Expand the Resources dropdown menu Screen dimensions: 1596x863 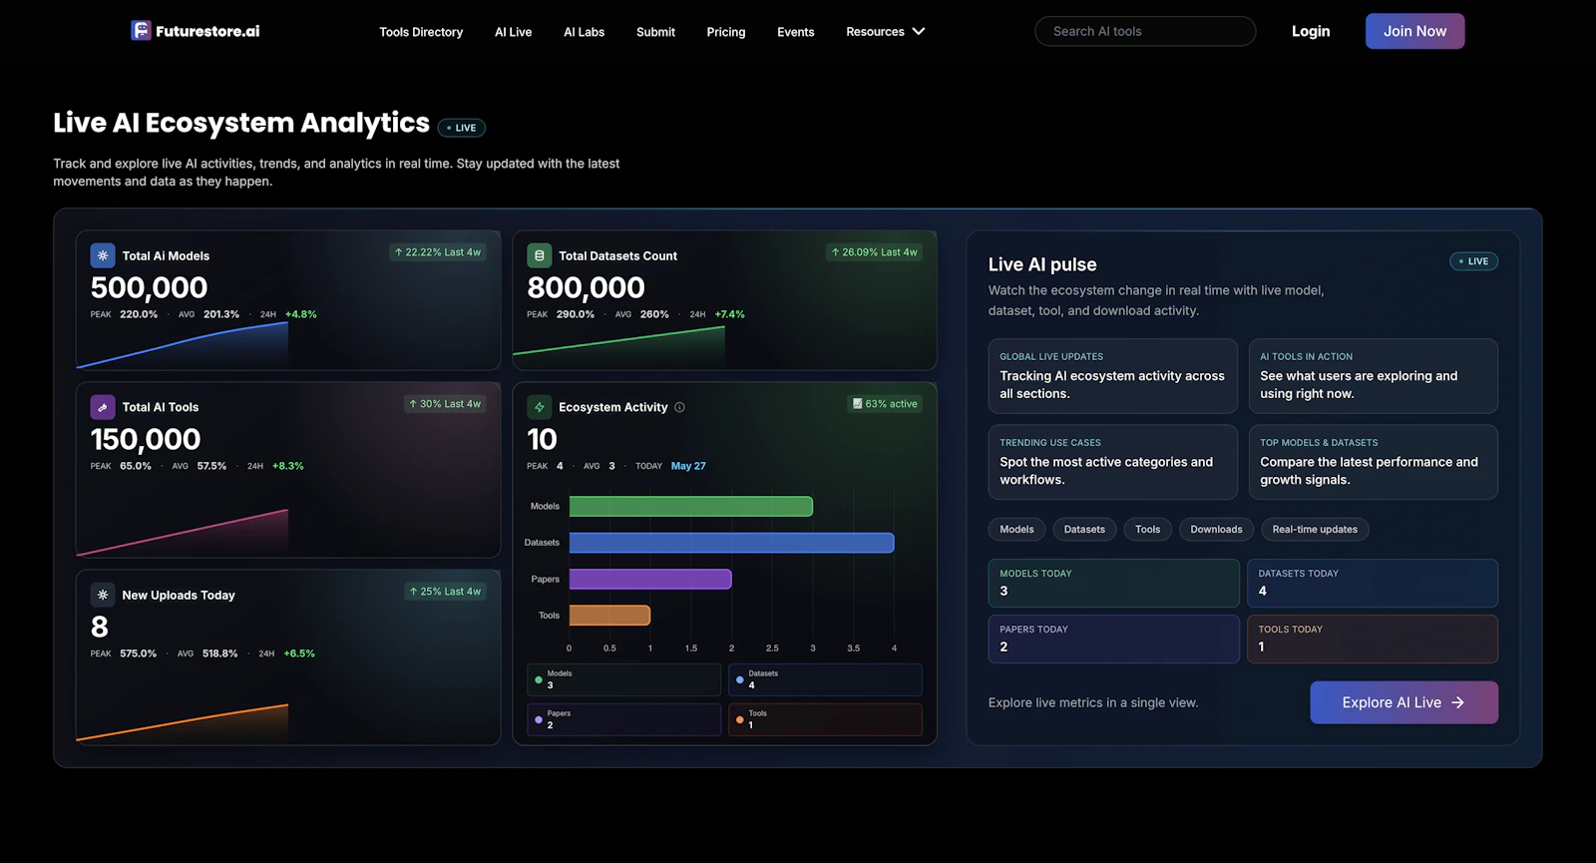pos(886,32)
